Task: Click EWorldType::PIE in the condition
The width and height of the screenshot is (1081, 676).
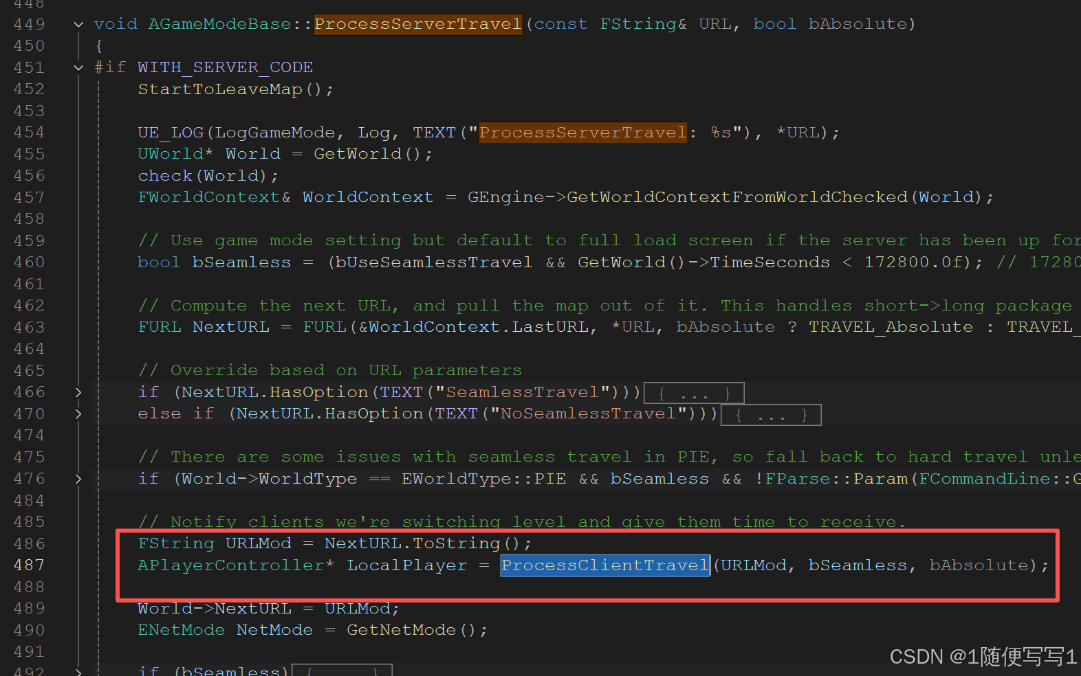Action: coord(483,479)
